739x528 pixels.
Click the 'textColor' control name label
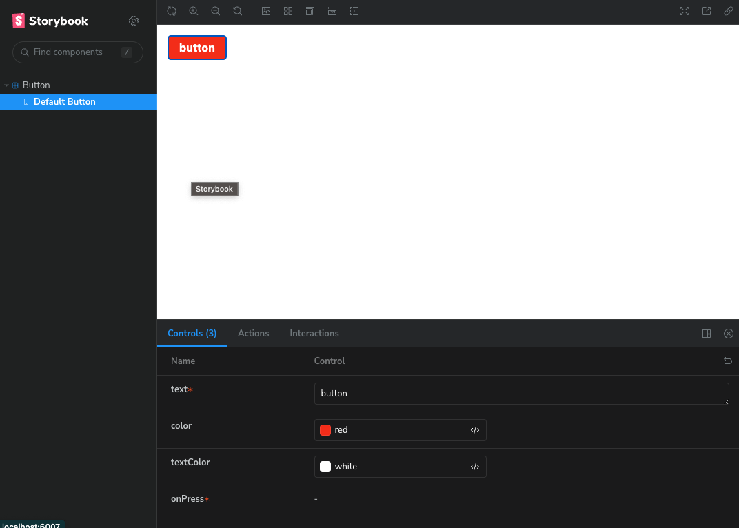point(190,463)
